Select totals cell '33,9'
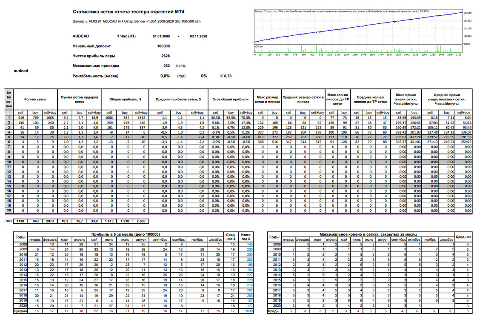477x319 pixels. 94,221
